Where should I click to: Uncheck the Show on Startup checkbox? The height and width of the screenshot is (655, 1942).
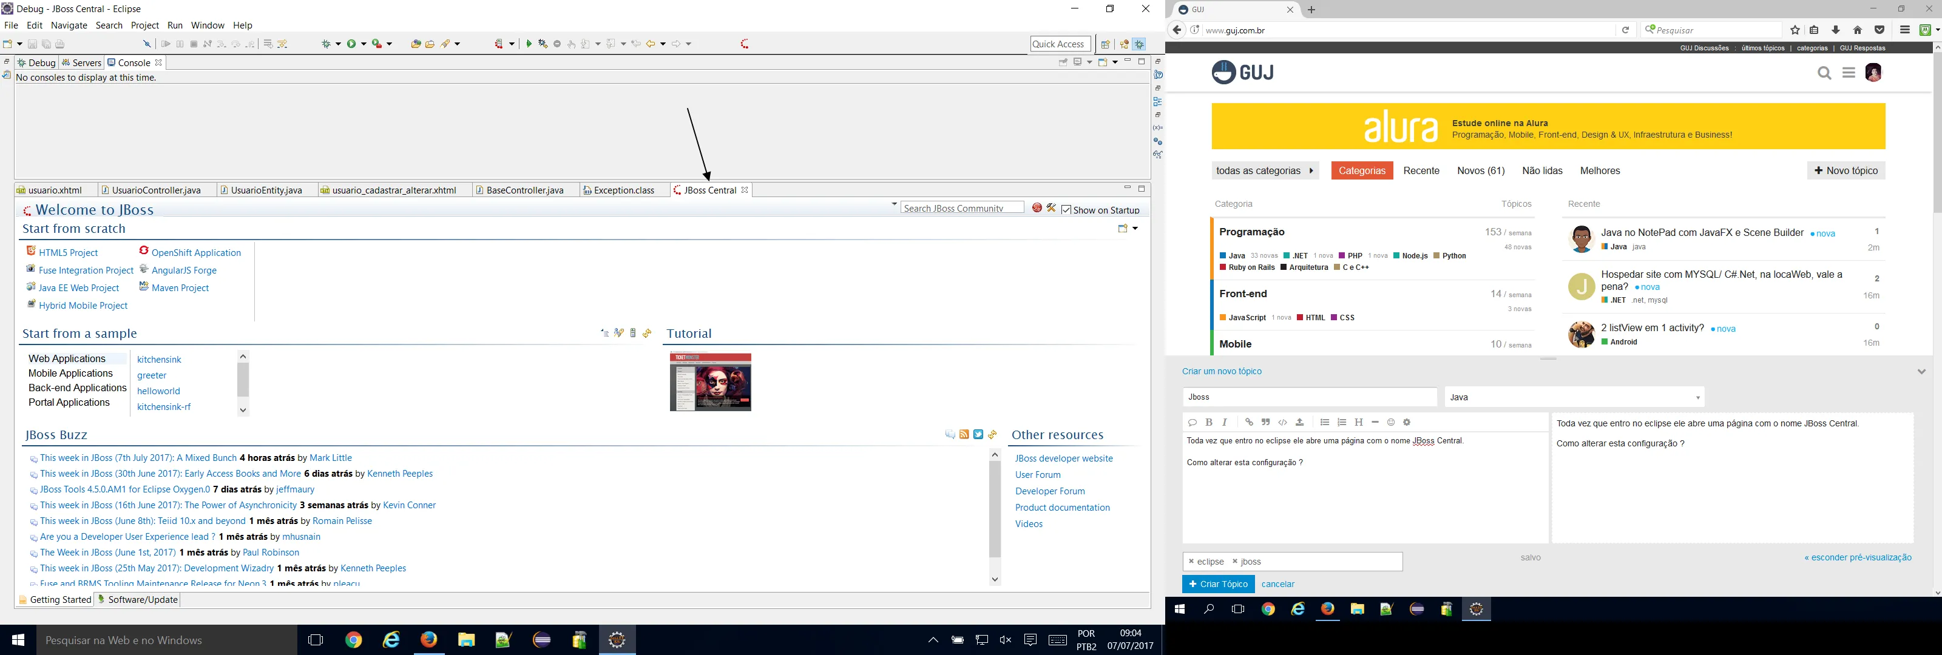click(1066, 210)
